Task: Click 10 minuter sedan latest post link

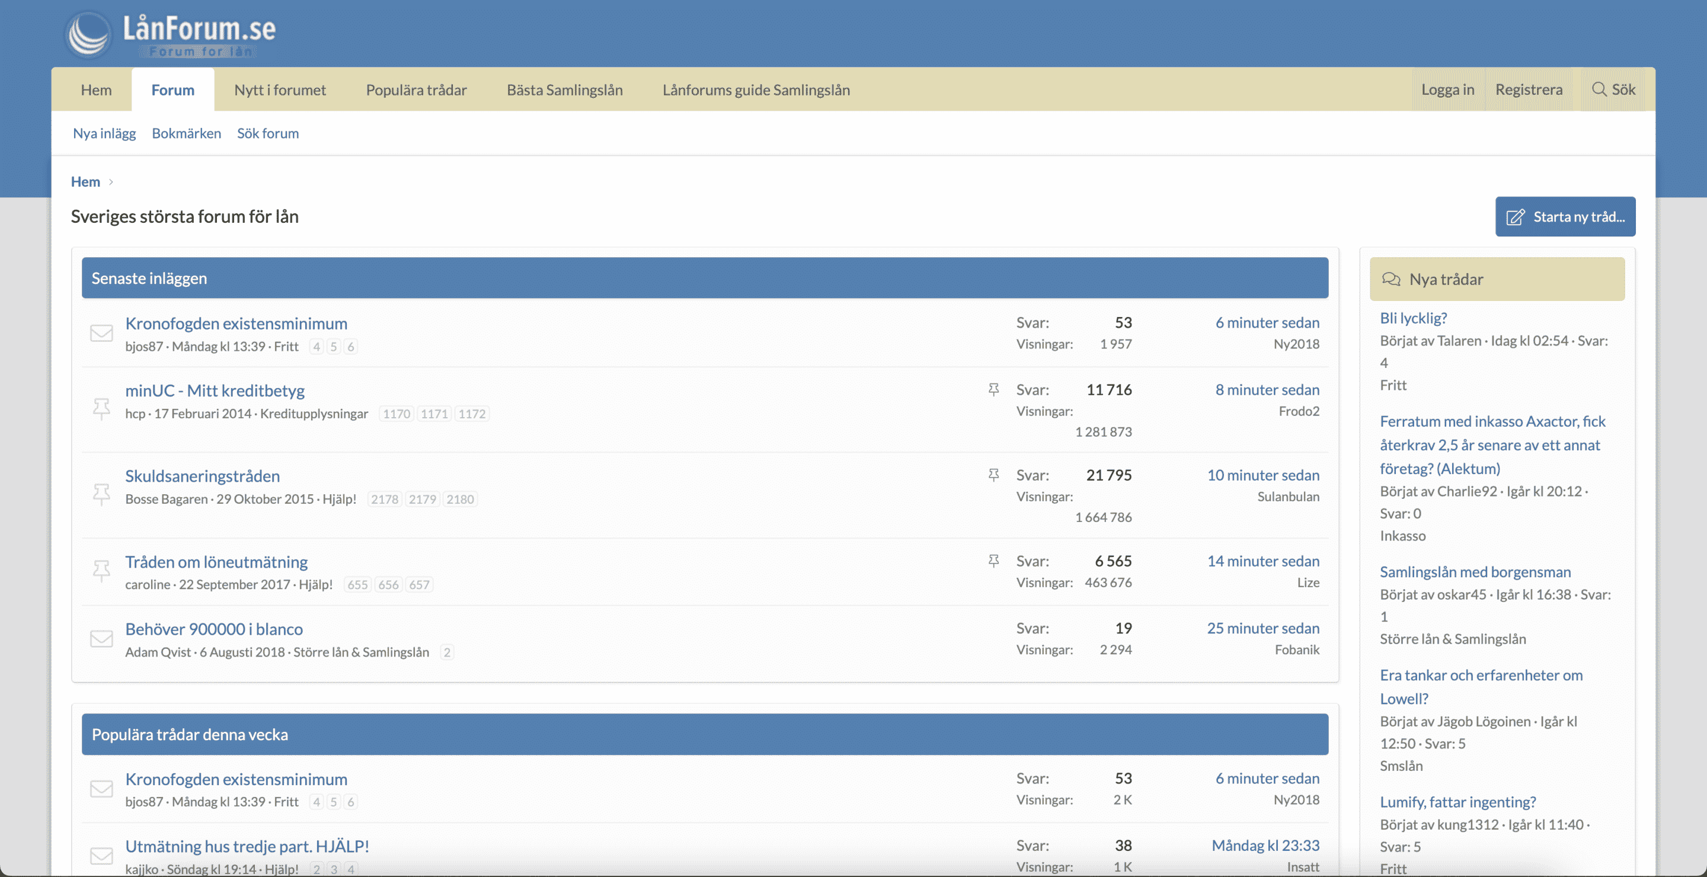Action: click(x=1263, y=475)
